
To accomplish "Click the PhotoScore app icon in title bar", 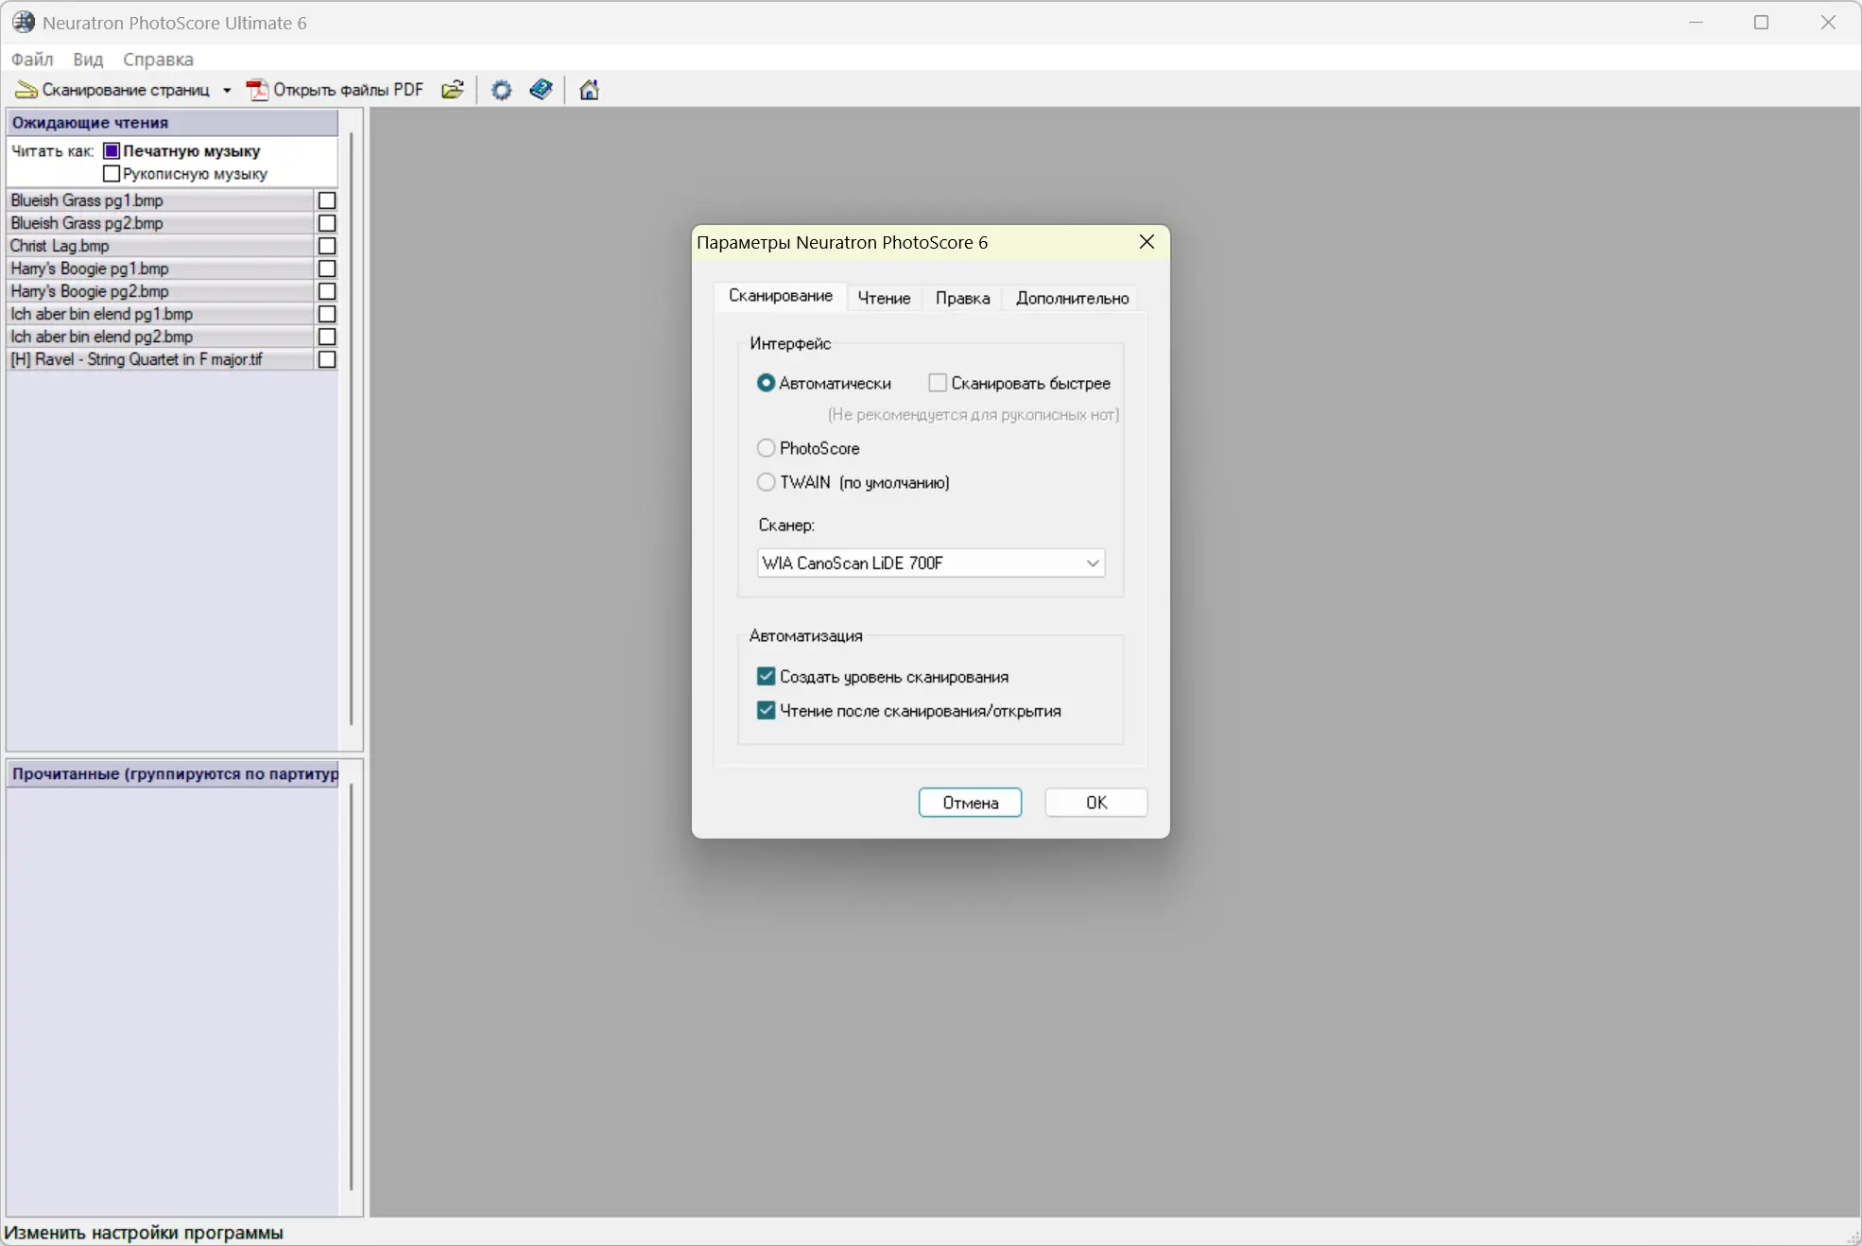I will (x=24, y=23).
